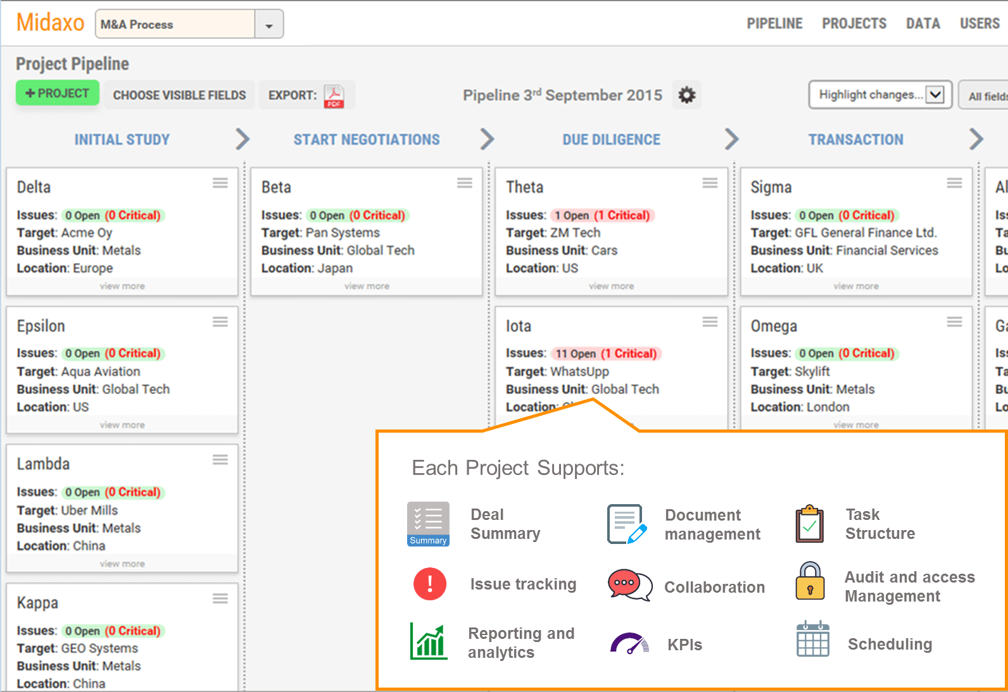The width and height of the screenshot is (1008, 692).
Task: Click the + PROJECT button
Action: [x=58, y=93]
